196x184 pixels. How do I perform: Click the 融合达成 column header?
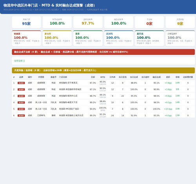point(156,77)
